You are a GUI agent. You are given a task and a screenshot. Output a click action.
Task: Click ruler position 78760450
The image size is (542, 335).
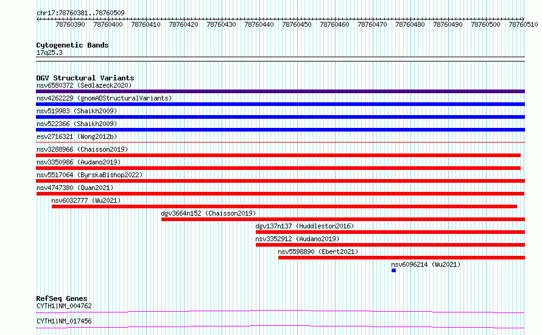tap(297, 24)
